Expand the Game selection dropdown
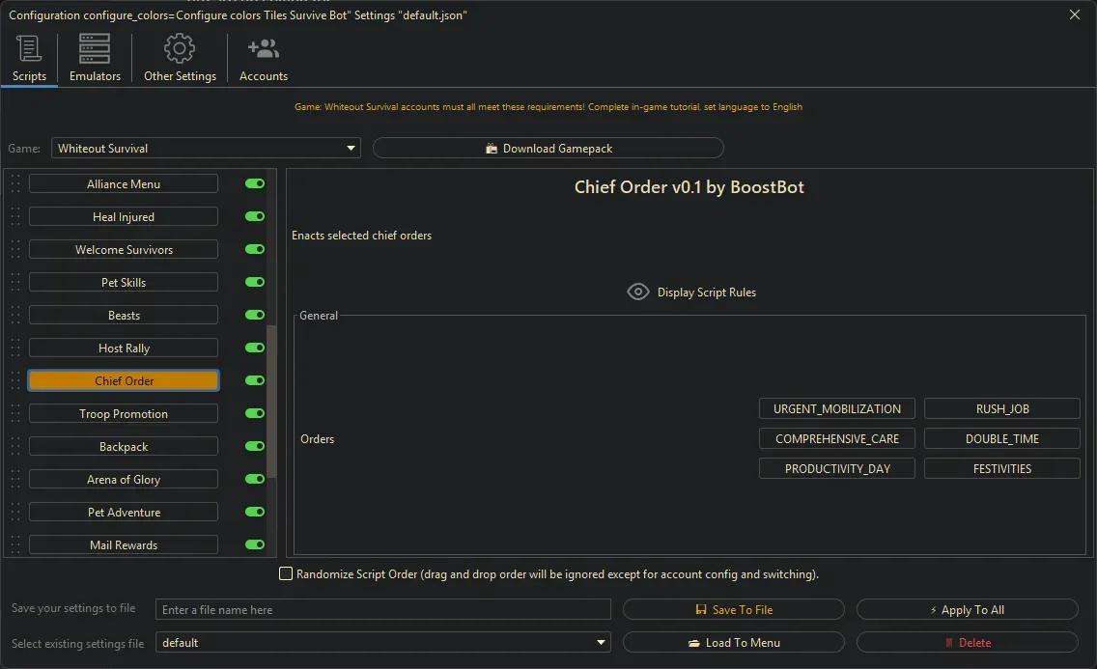The width and height of the screenshot is (1097, 669). (351, 149)
